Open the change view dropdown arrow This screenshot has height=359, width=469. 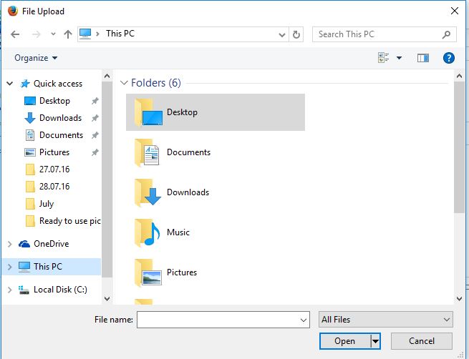click(399, 58)
